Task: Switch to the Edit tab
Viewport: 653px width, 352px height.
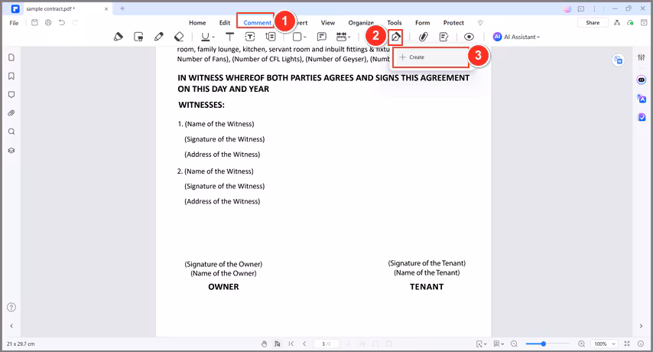Action: [x=225, y=23]
